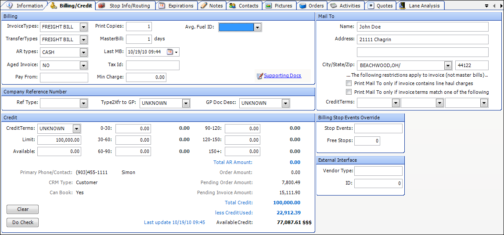Expand the Type2Xfr to GP dropdown
The image size is (504, 235).
click(x=186, y=103)
